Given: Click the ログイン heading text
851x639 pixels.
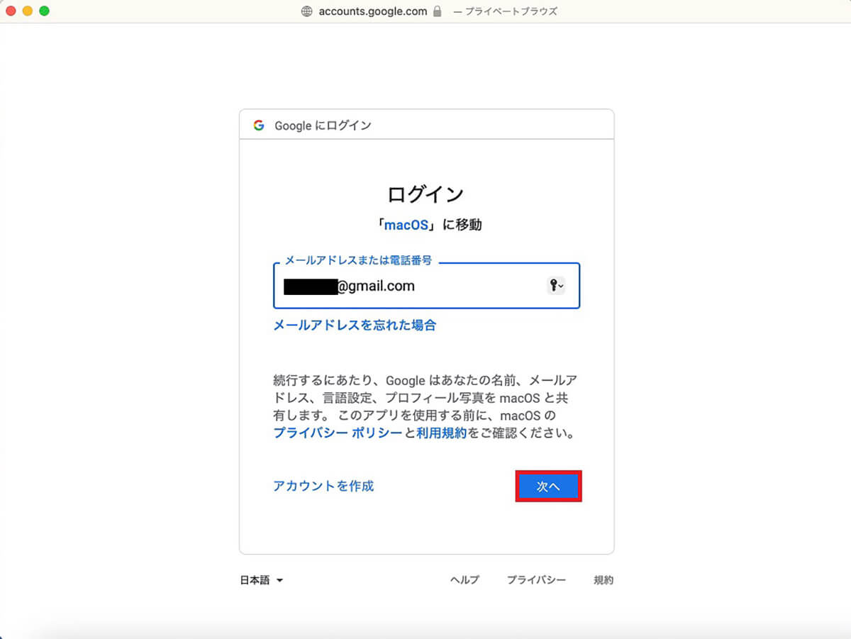Looking at the screenshot, I should [425, 194].
